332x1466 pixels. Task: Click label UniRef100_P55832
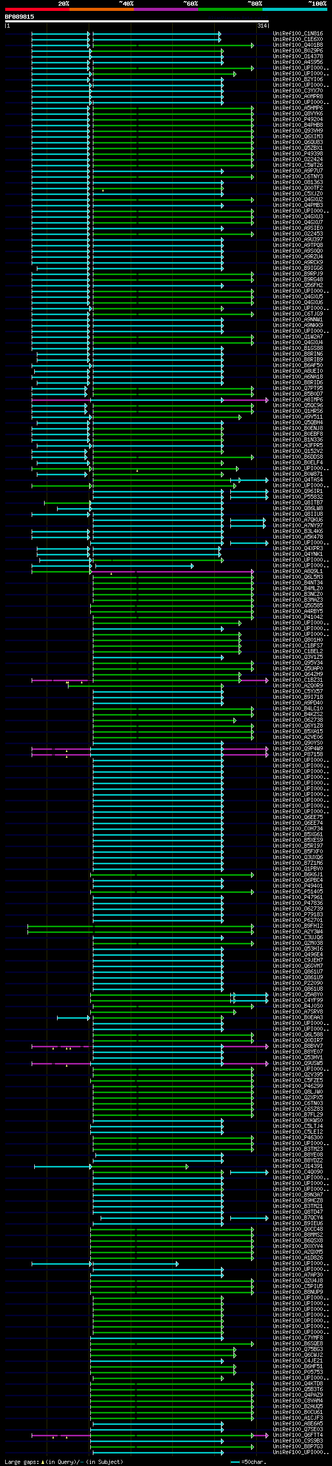point(297,497)
